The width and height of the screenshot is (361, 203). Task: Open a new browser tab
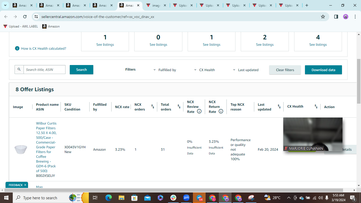click(307, 5)
